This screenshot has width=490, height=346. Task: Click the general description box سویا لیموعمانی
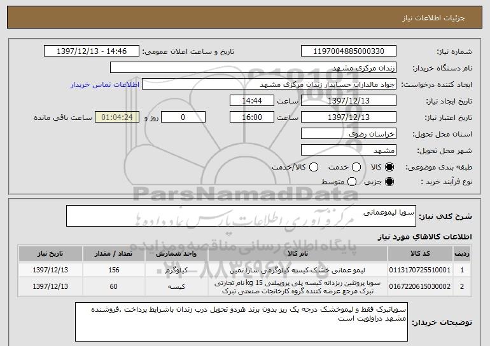tap(241, 216)
